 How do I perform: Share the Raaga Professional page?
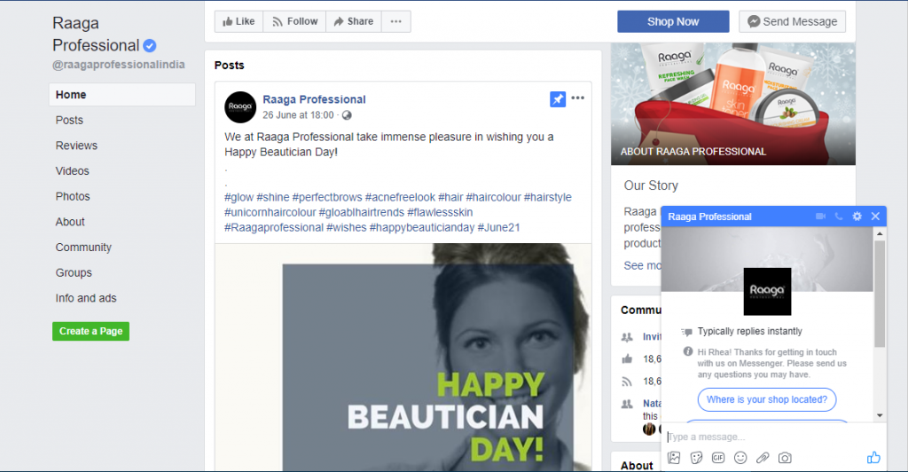353,21
